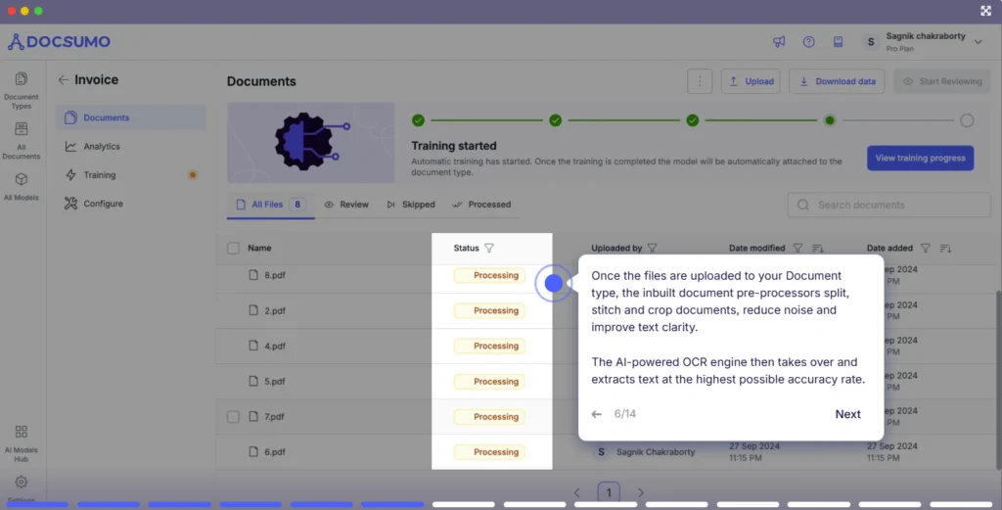Open Document Types in left sidebar
The image size is (1002, 510).
22,91
